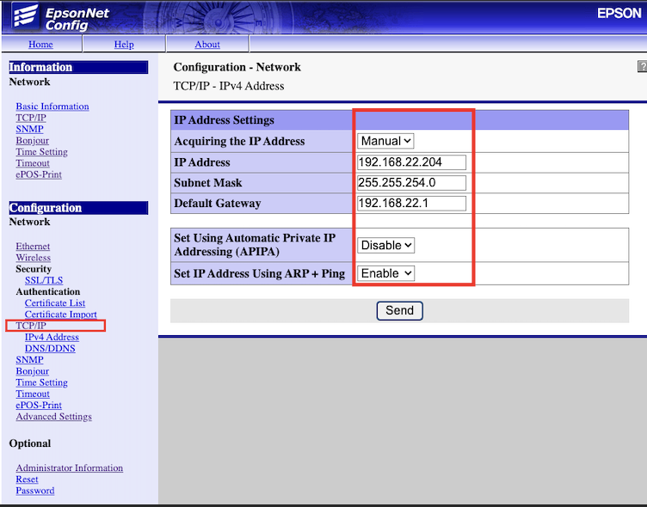
Task: Click the Subnet Mask input field
Action: coord(411,182)
